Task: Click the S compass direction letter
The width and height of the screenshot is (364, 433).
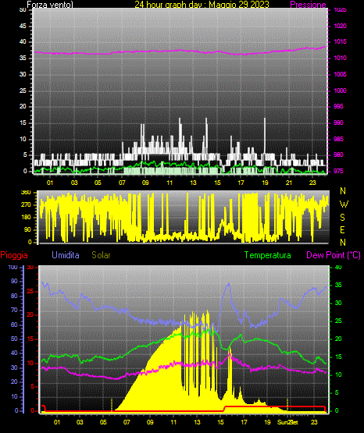Action: coord(342,218)
